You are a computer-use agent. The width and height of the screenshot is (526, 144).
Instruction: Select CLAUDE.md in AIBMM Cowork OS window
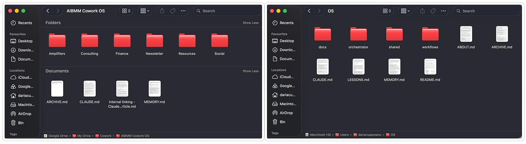pos(90,89)
